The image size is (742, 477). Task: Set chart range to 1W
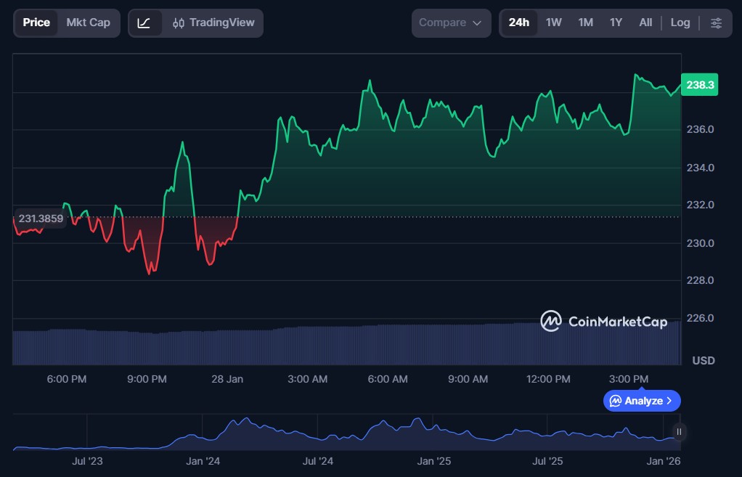[553, 23]
